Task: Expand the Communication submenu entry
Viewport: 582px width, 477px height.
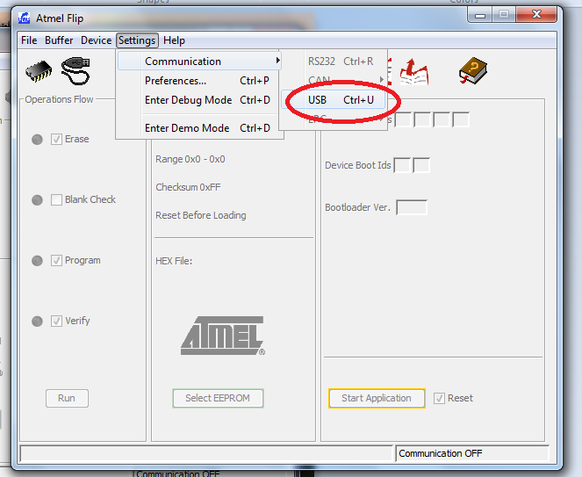Action: 199,61
